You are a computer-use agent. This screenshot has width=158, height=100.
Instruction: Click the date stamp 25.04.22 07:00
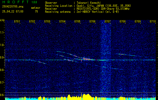point(13,11)
